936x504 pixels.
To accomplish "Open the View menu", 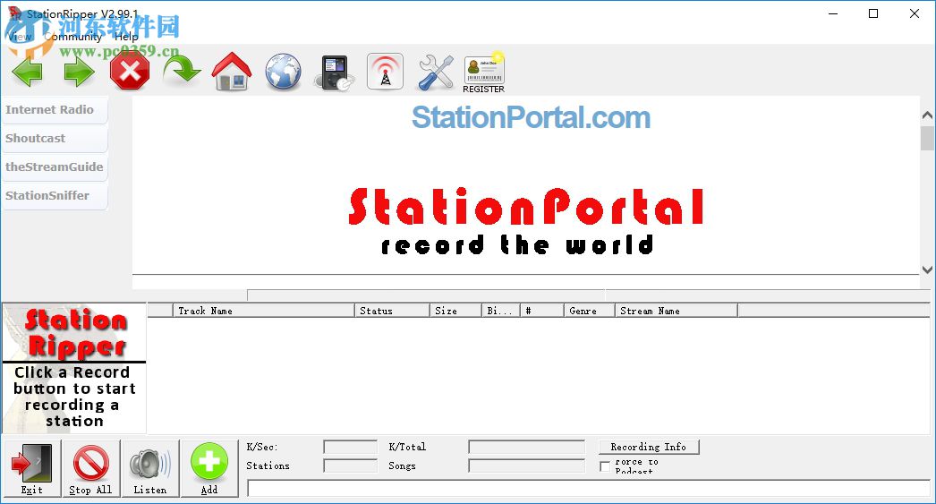I will pyautogui.click(x=20, y=37).
